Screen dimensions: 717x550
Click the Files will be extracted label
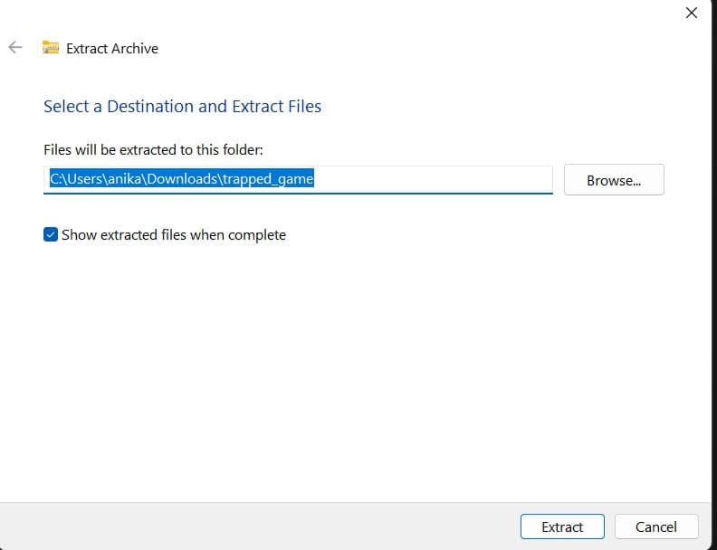(153, 149)
